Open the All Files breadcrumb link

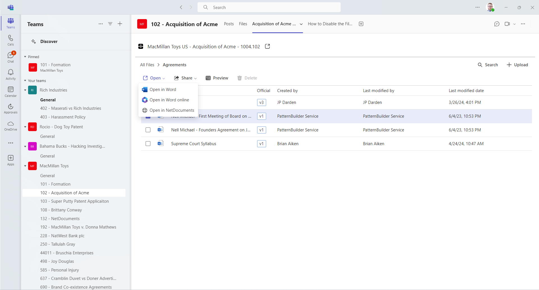tap(147, 65)
